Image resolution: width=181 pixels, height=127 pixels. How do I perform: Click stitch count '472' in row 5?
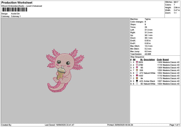tap(141, 73)
